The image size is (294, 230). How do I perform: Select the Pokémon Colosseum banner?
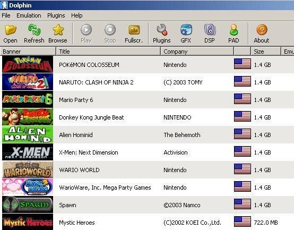[x=28, y=64]
